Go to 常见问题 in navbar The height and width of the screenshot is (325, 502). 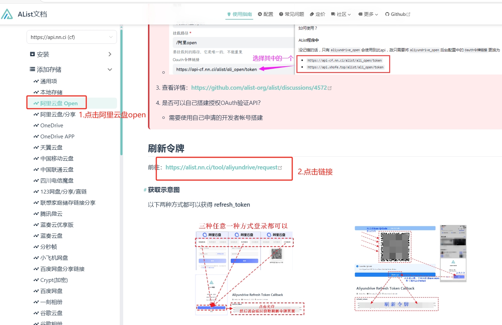click(292, 14)
